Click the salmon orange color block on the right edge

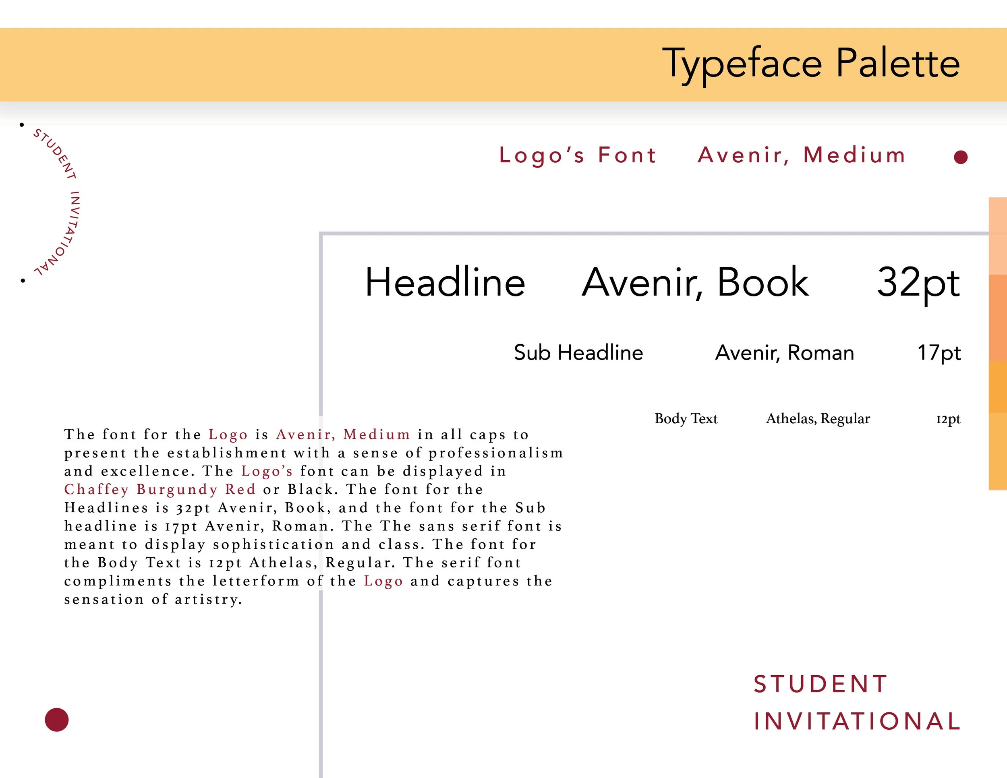click(998, 319)
